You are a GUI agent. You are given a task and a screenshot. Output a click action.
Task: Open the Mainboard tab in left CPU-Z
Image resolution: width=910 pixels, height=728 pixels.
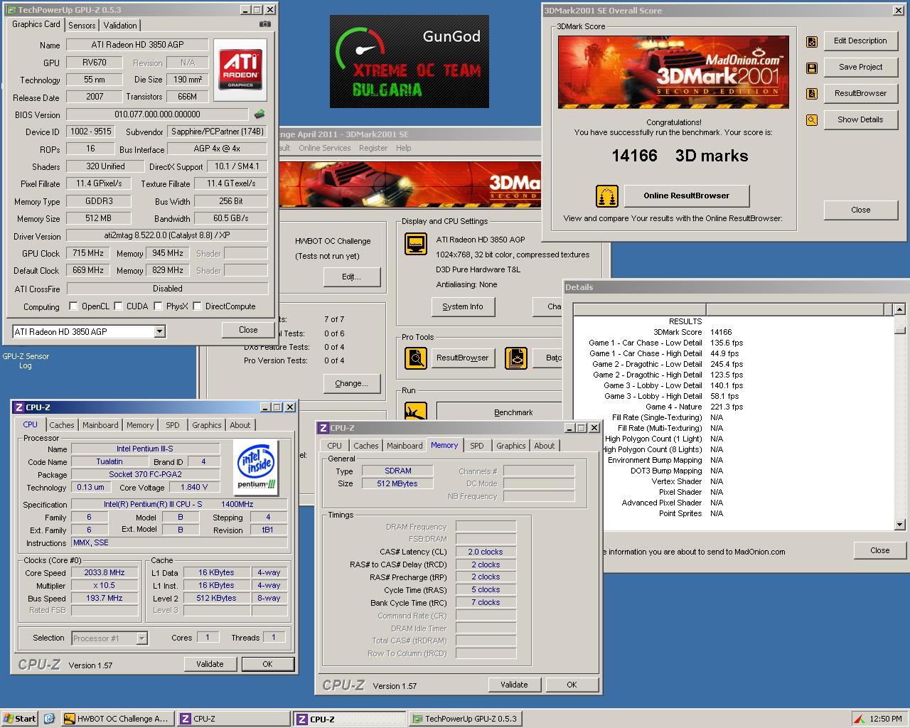(100, 425)
